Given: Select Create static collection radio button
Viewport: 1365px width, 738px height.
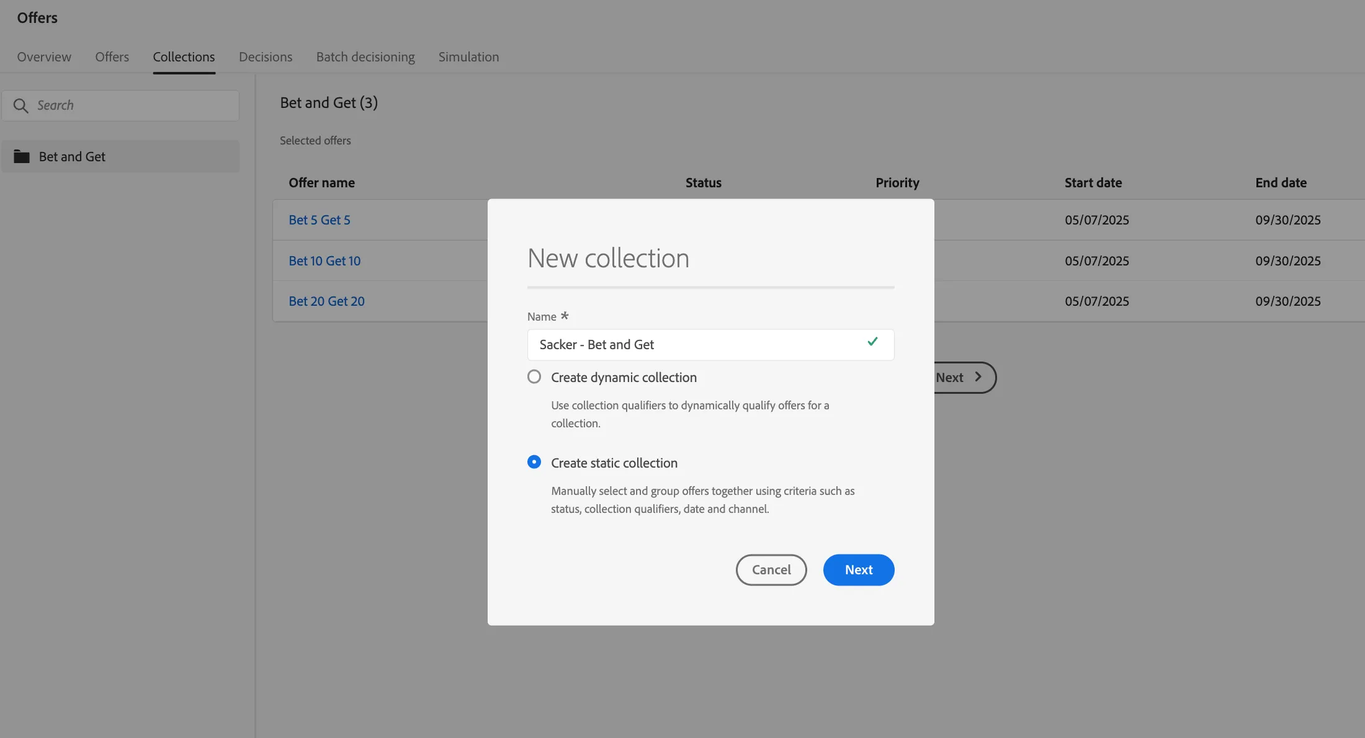Looking at the screenshot, I should (534, 462).
